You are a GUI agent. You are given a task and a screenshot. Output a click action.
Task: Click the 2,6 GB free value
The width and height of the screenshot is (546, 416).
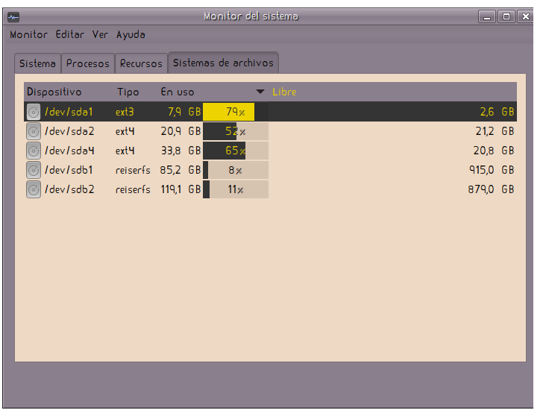497,112
